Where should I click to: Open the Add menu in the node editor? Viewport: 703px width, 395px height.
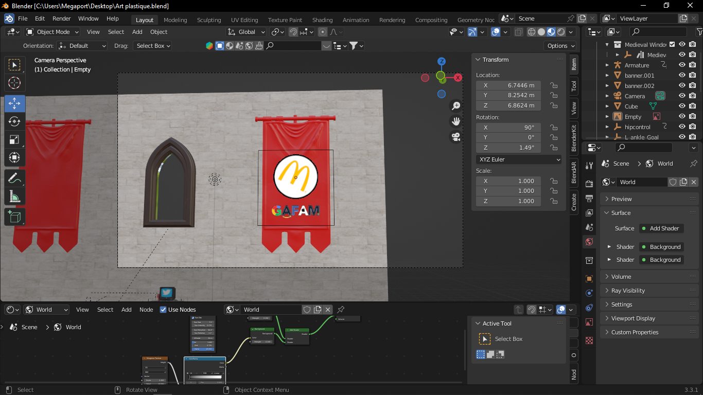click(x=127, y=310)
